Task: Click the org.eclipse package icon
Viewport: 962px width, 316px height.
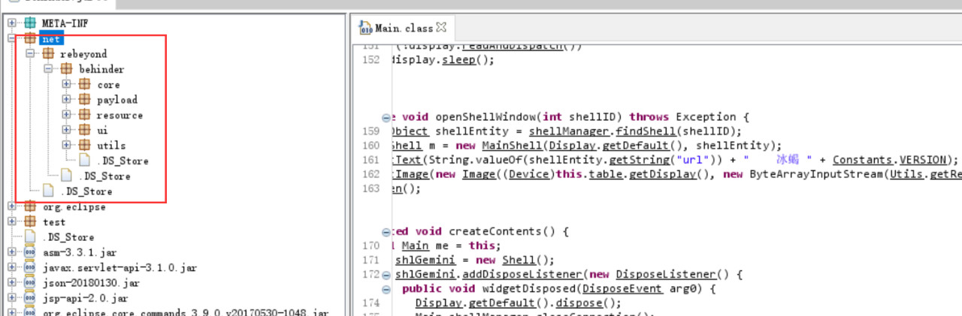Action: (x=29, y=206)
